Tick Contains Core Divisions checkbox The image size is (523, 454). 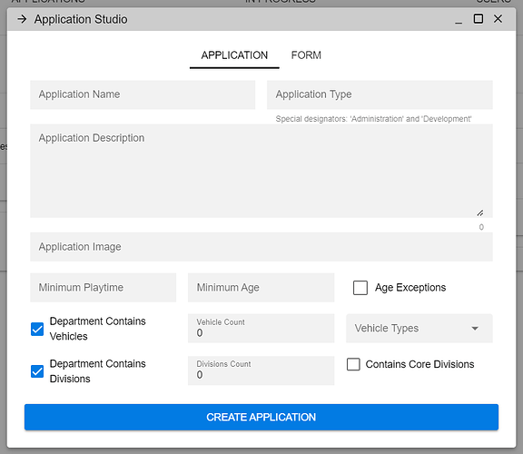(353, 364)
